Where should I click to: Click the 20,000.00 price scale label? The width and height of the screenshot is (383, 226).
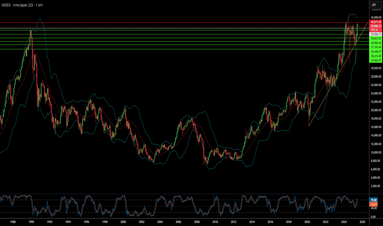click(376, 110)
